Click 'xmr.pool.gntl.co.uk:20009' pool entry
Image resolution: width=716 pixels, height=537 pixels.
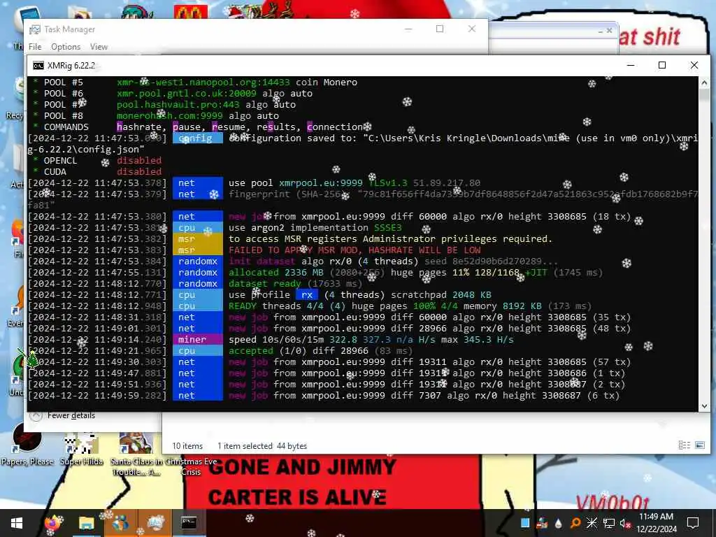click(186, 94)
